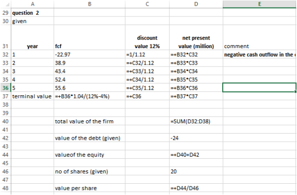Select the 'discount value 12%' header cell
Viewport: 297px width, 195px height.
[x=147, y=38]
